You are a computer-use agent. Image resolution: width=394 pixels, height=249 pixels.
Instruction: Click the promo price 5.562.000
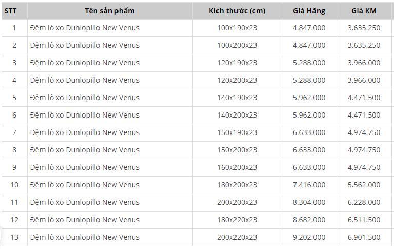point(364,185)
